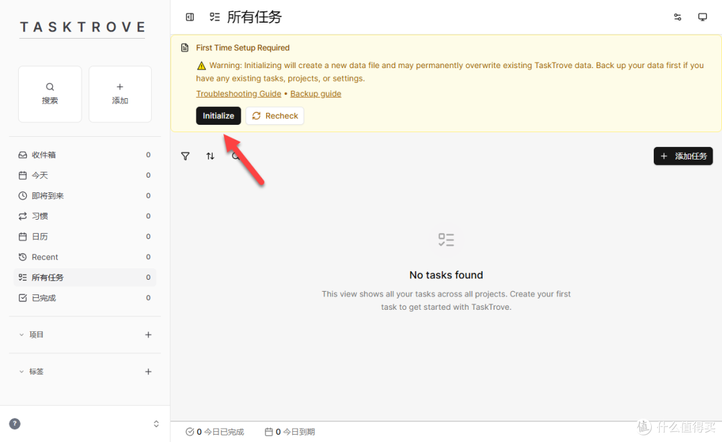Click the help question mark icon
Screen dimensions: 722x442
point(15,423)
